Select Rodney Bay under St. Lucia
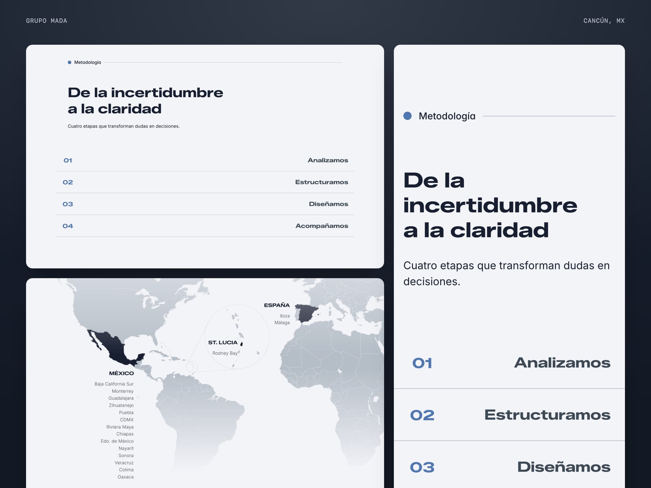The image size is (651, 488). [225, 353]
